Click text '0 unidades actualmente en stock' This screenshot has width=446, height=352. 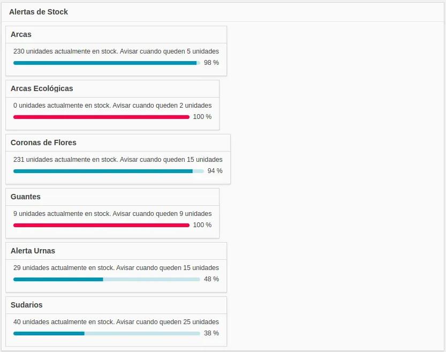pyautogui.click(x=62, y=106)
